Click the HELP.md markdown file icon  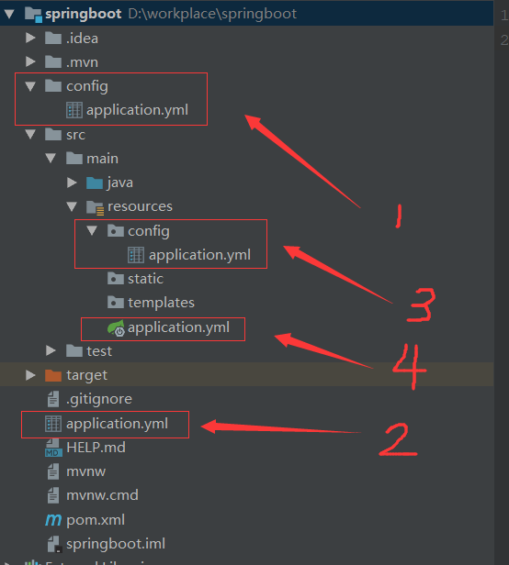53,448
